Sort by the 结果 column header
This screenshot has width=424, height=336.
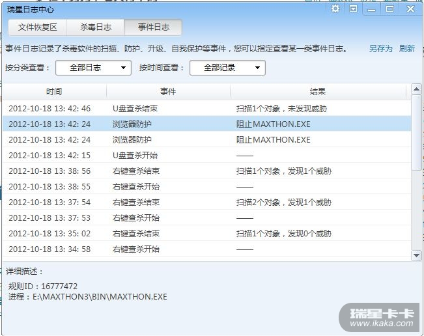(x=318, y=92)
